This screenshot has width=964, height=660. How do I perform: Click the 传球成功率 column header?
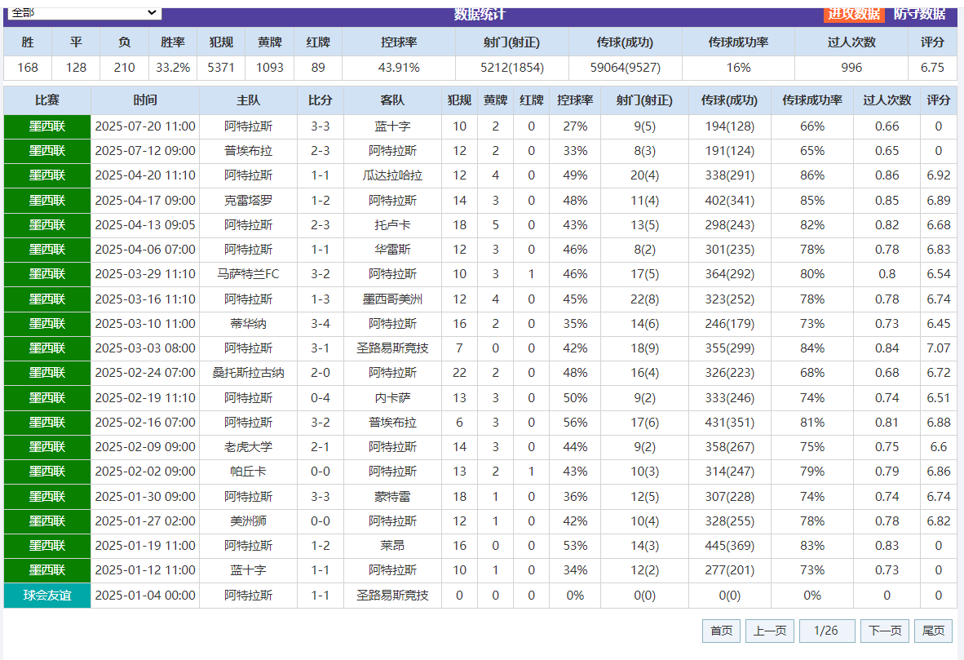coord(812,99)
